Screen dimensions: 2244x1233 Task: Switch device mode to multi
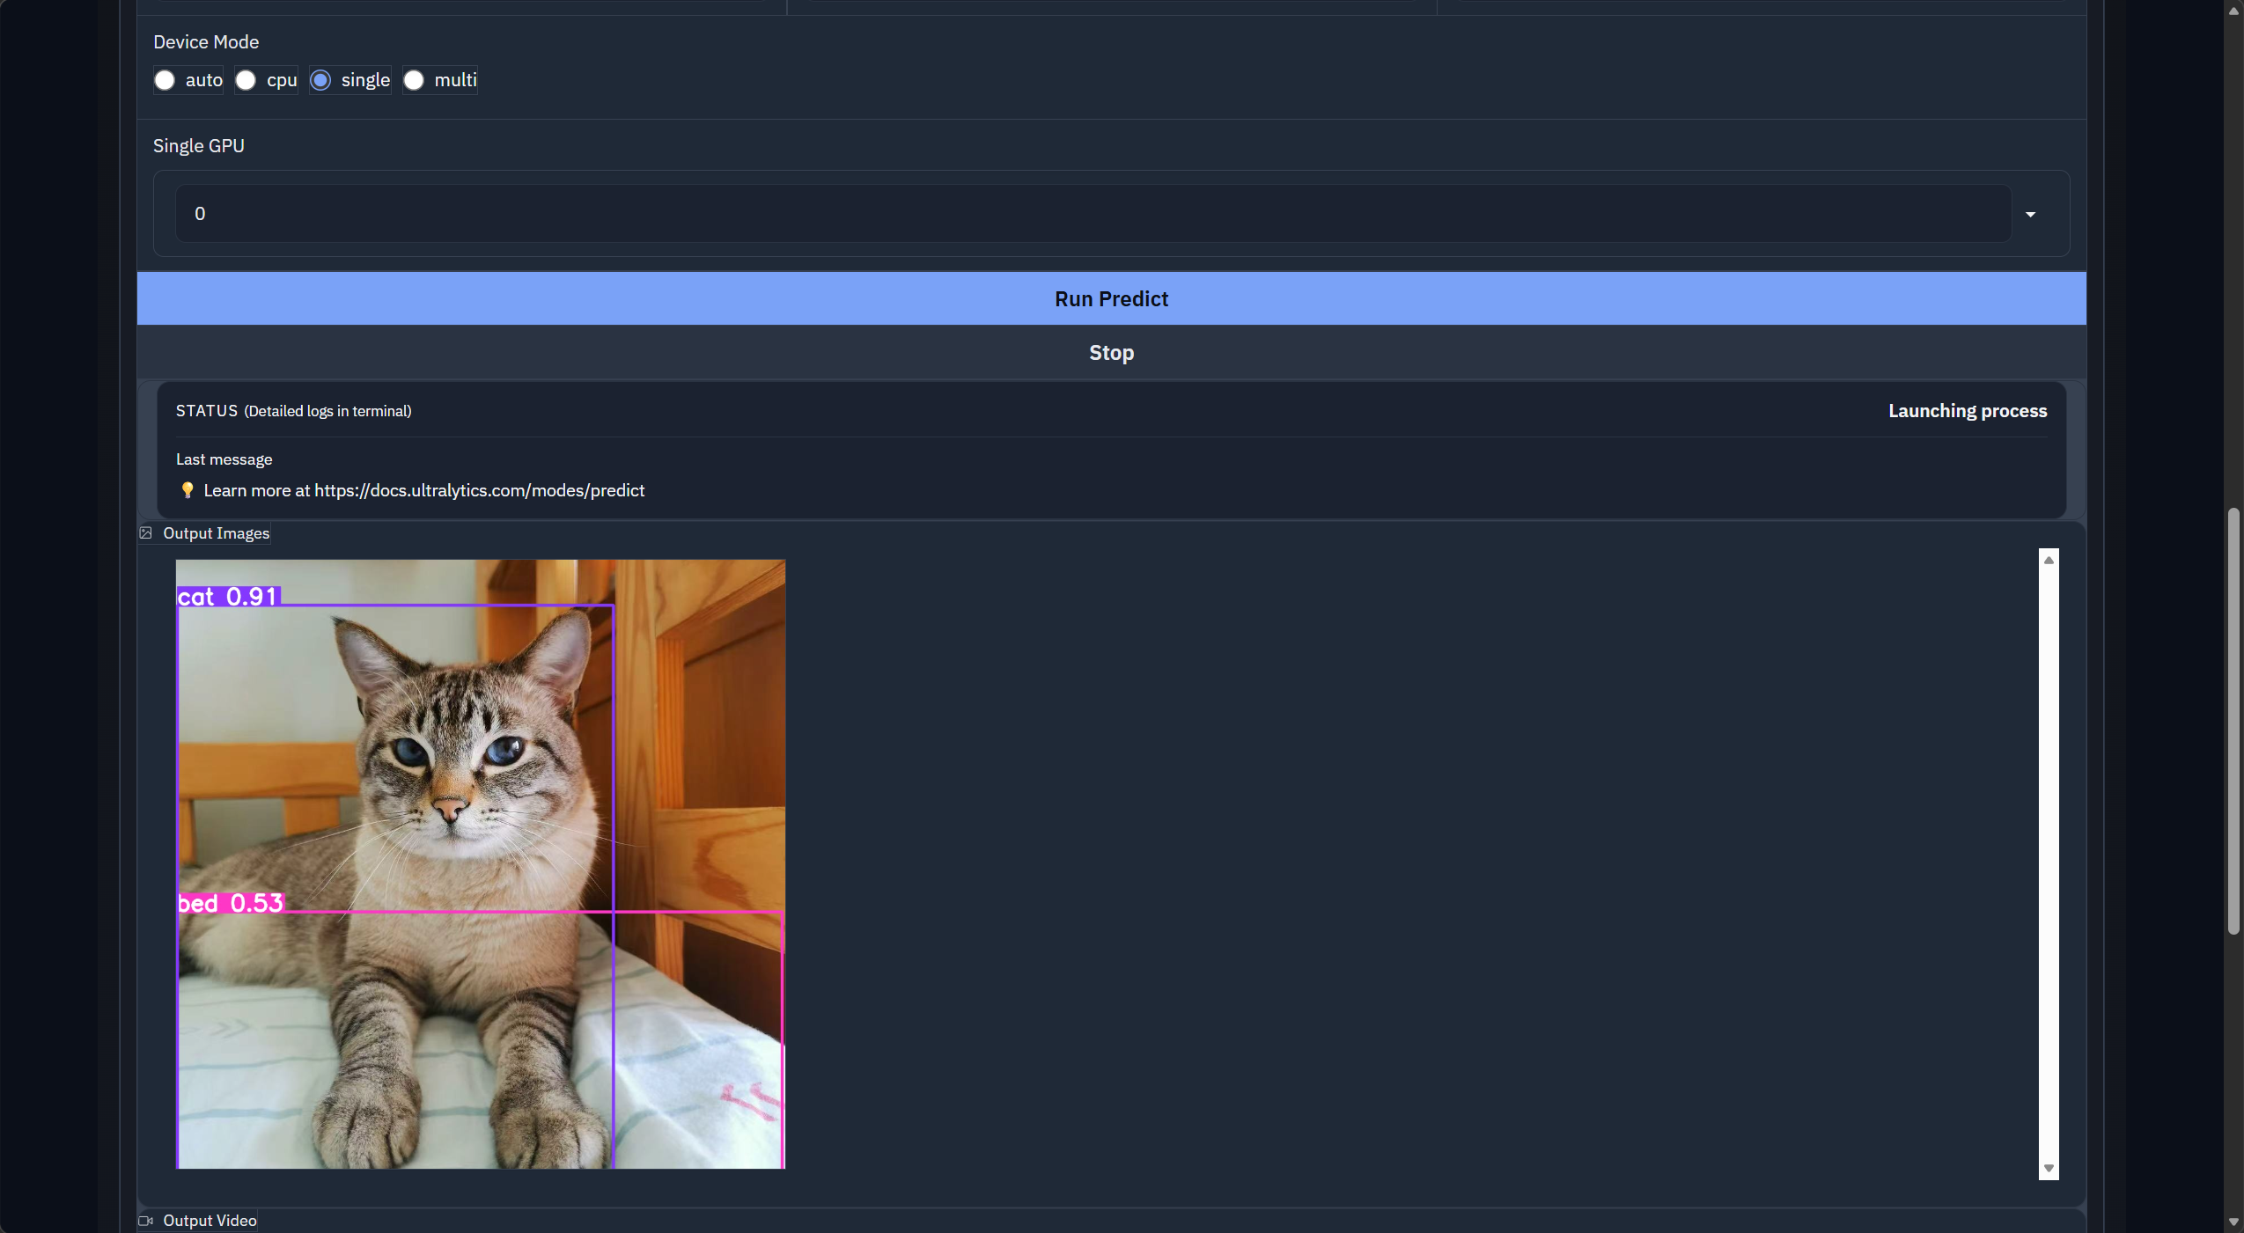pos(414,80)
